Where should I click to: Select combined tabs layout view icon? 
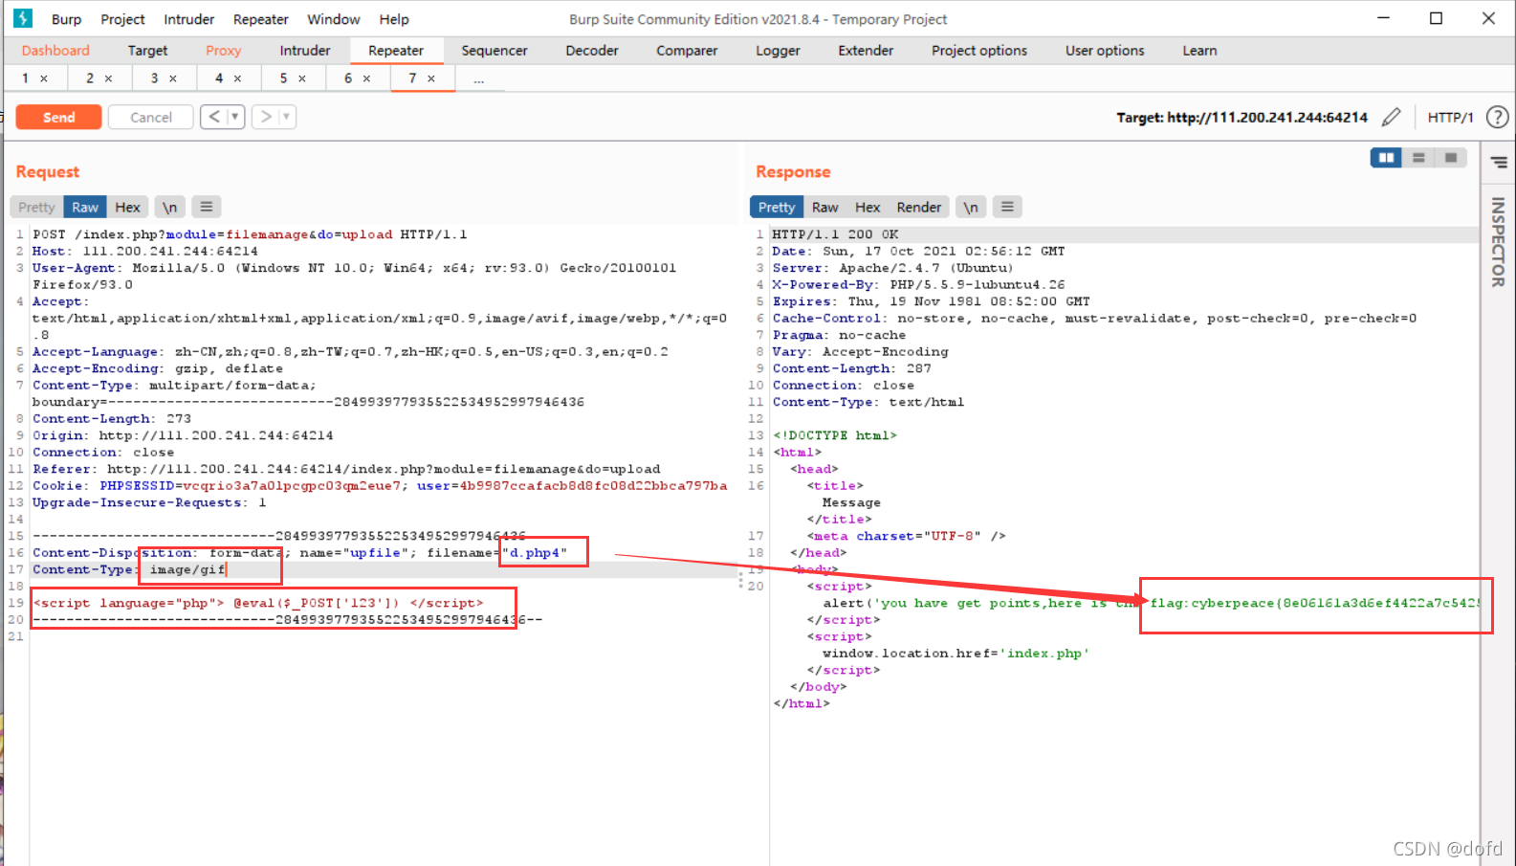(1451, 158)
